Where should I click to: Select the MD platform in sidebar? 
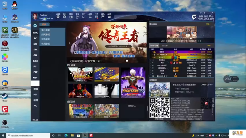(35, 44)
